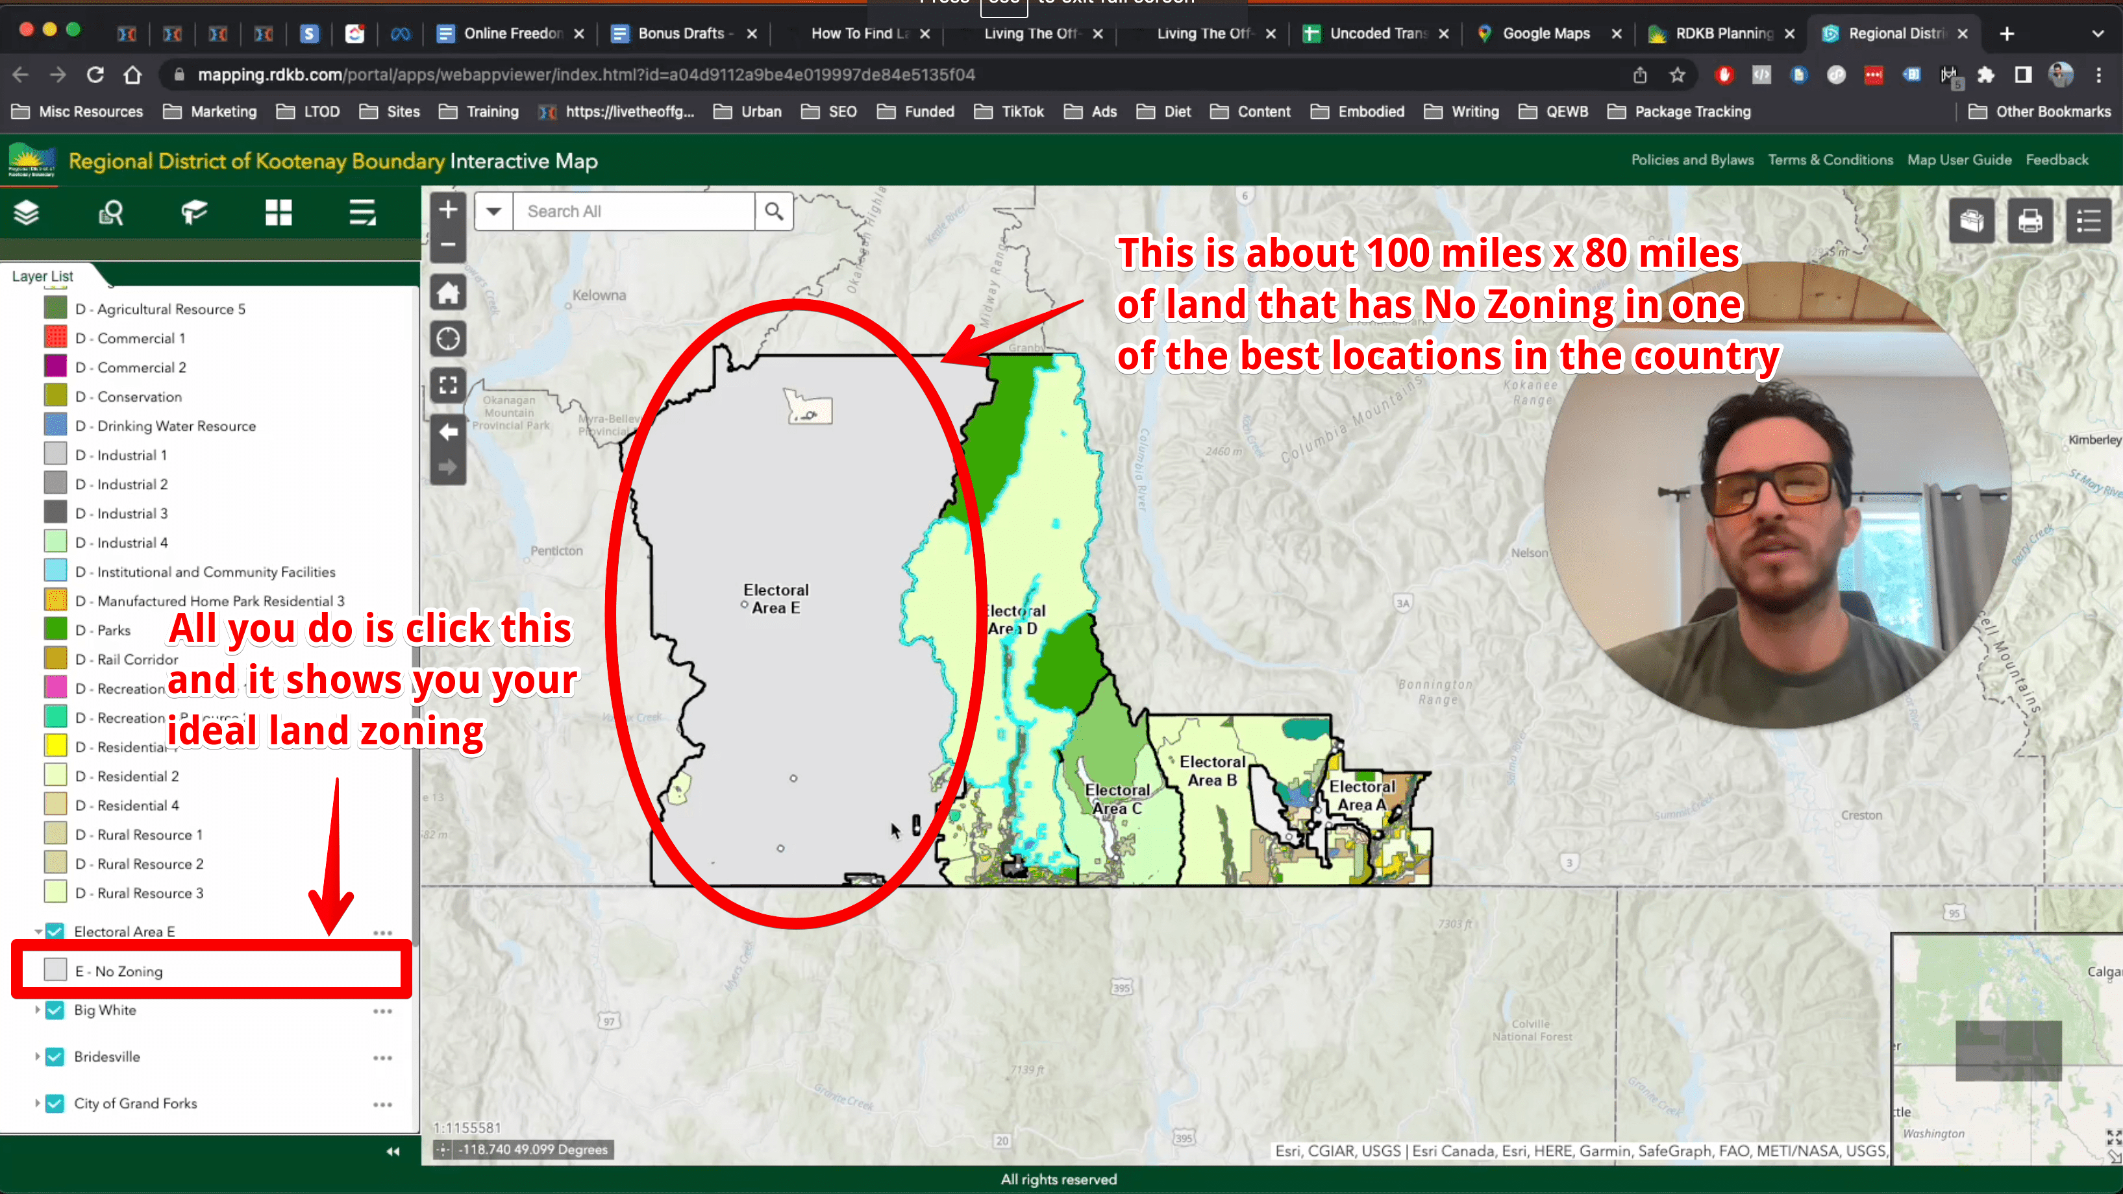The width and height of the screenshot is (2123, 1194).
Task: Toggle full screen map view
Action: [447, 385]
